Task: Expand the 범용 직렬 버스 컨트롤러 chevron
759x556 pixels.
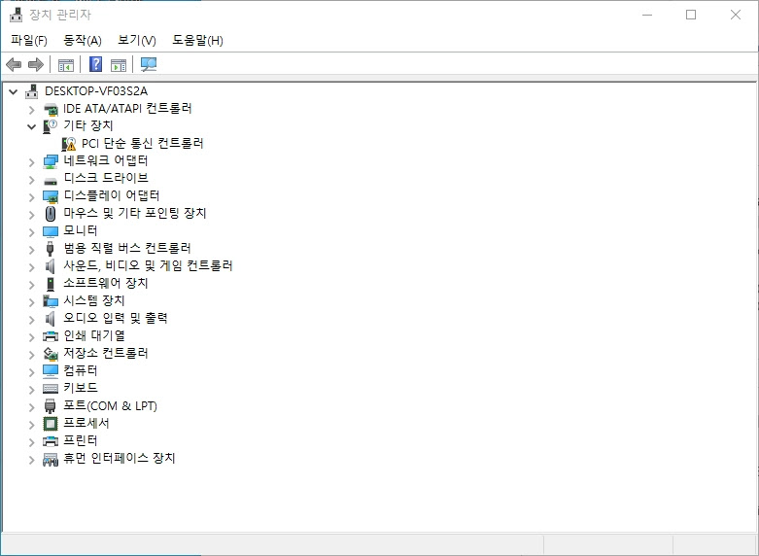Action: click(x=32, y=250)
